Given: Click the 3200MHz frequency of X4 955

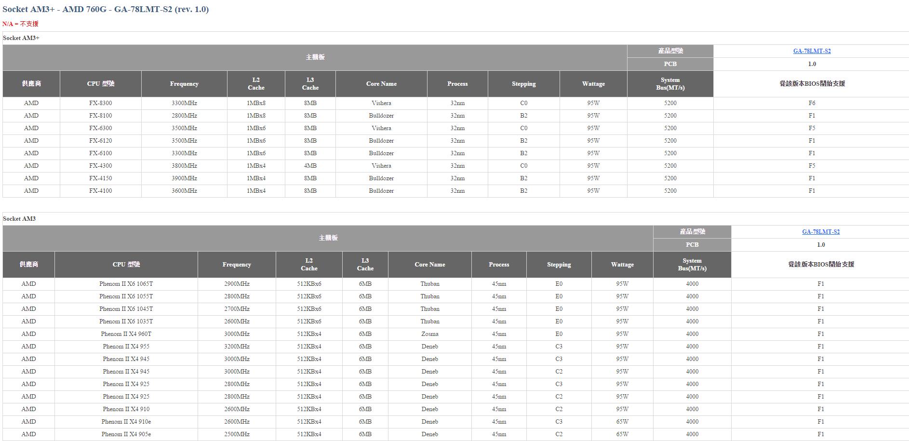Looking at the screenshot, I should coord(237,347).
